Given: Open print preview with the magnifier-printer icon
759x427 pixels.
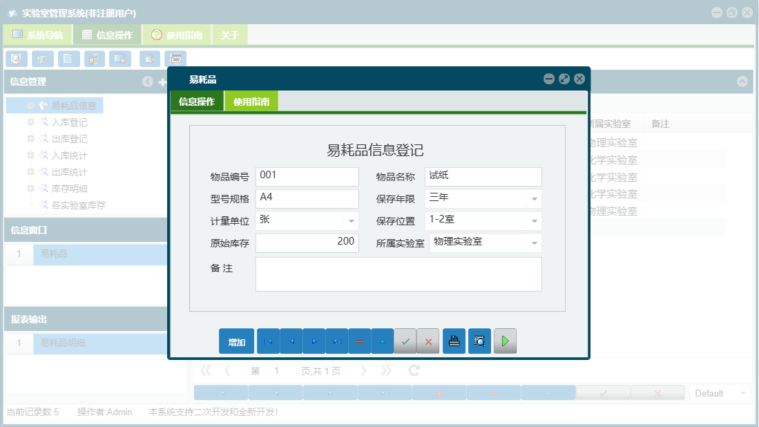Looking at the screenshot, I should pos(479,341).
